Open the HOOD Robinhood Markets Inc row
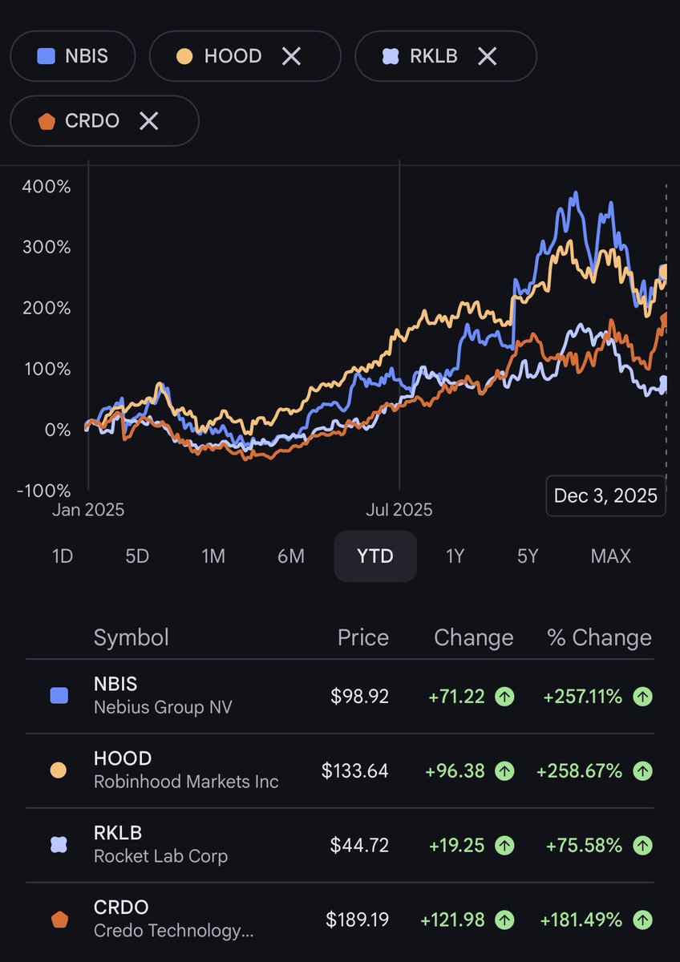This screenshot has height=962, width=680. pyautogui.click(x=340, y=770)
